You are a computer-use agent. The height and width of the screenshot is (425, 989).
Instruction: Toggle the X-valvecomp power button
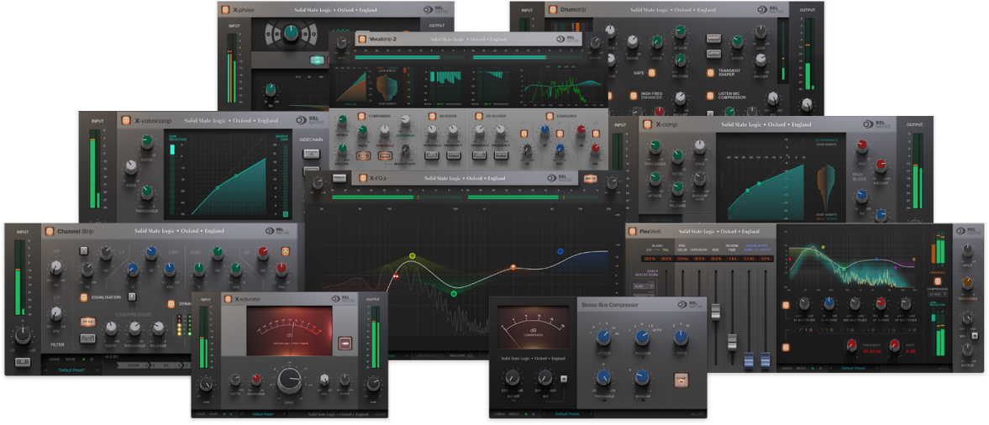tap(125, 120)
